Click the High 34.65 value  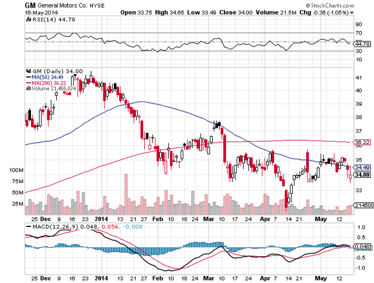tap(169, 13)
